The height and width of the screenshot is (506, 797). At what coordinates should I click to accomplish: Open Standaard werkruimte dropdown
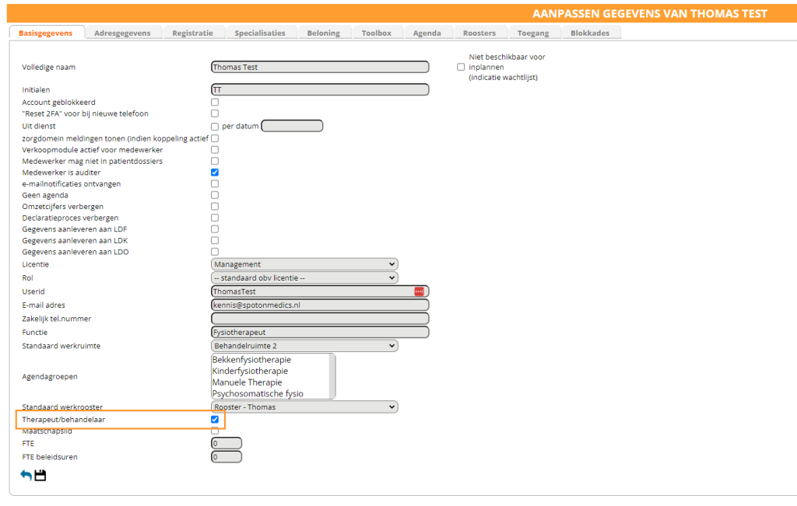(304, 346)
